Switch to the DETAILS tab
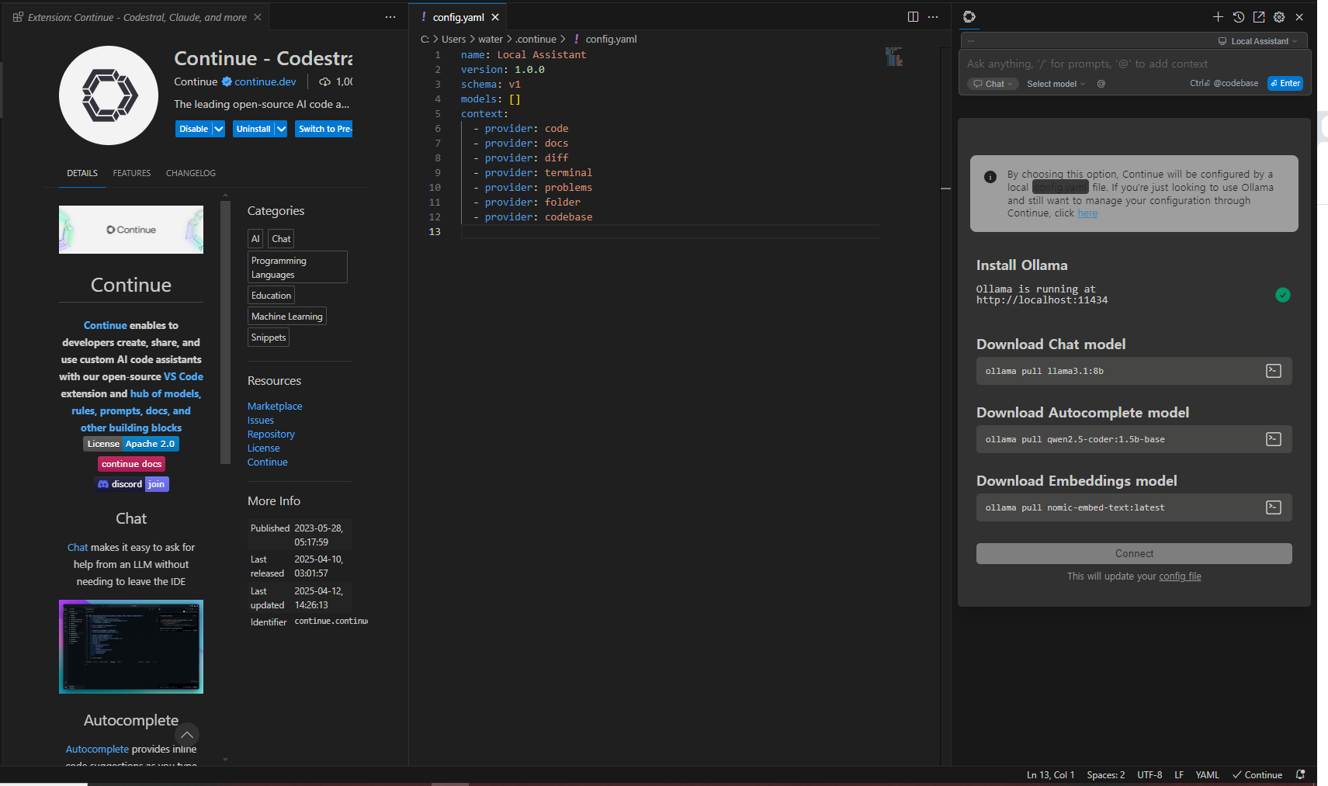1328x786 pixels. pyautogui.click(x=82, y=173)
